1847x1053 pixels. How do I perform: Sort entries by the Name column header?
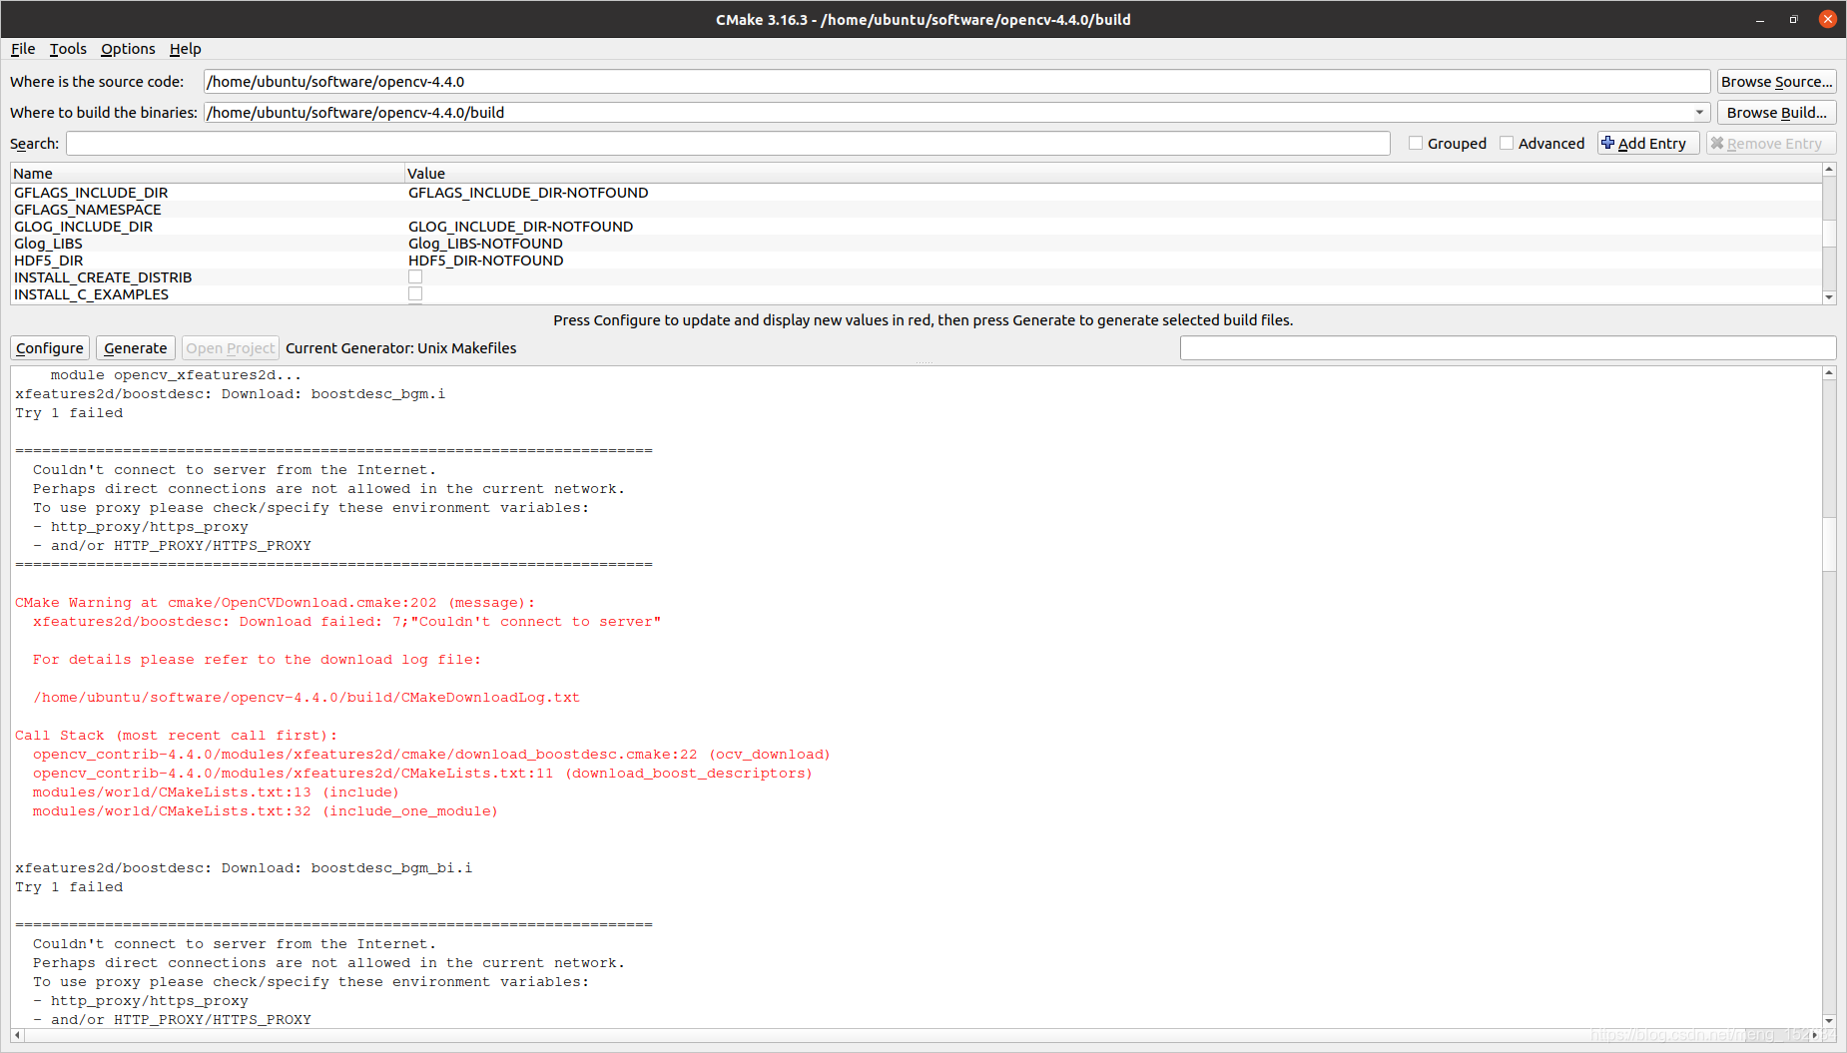coord(208,174)
